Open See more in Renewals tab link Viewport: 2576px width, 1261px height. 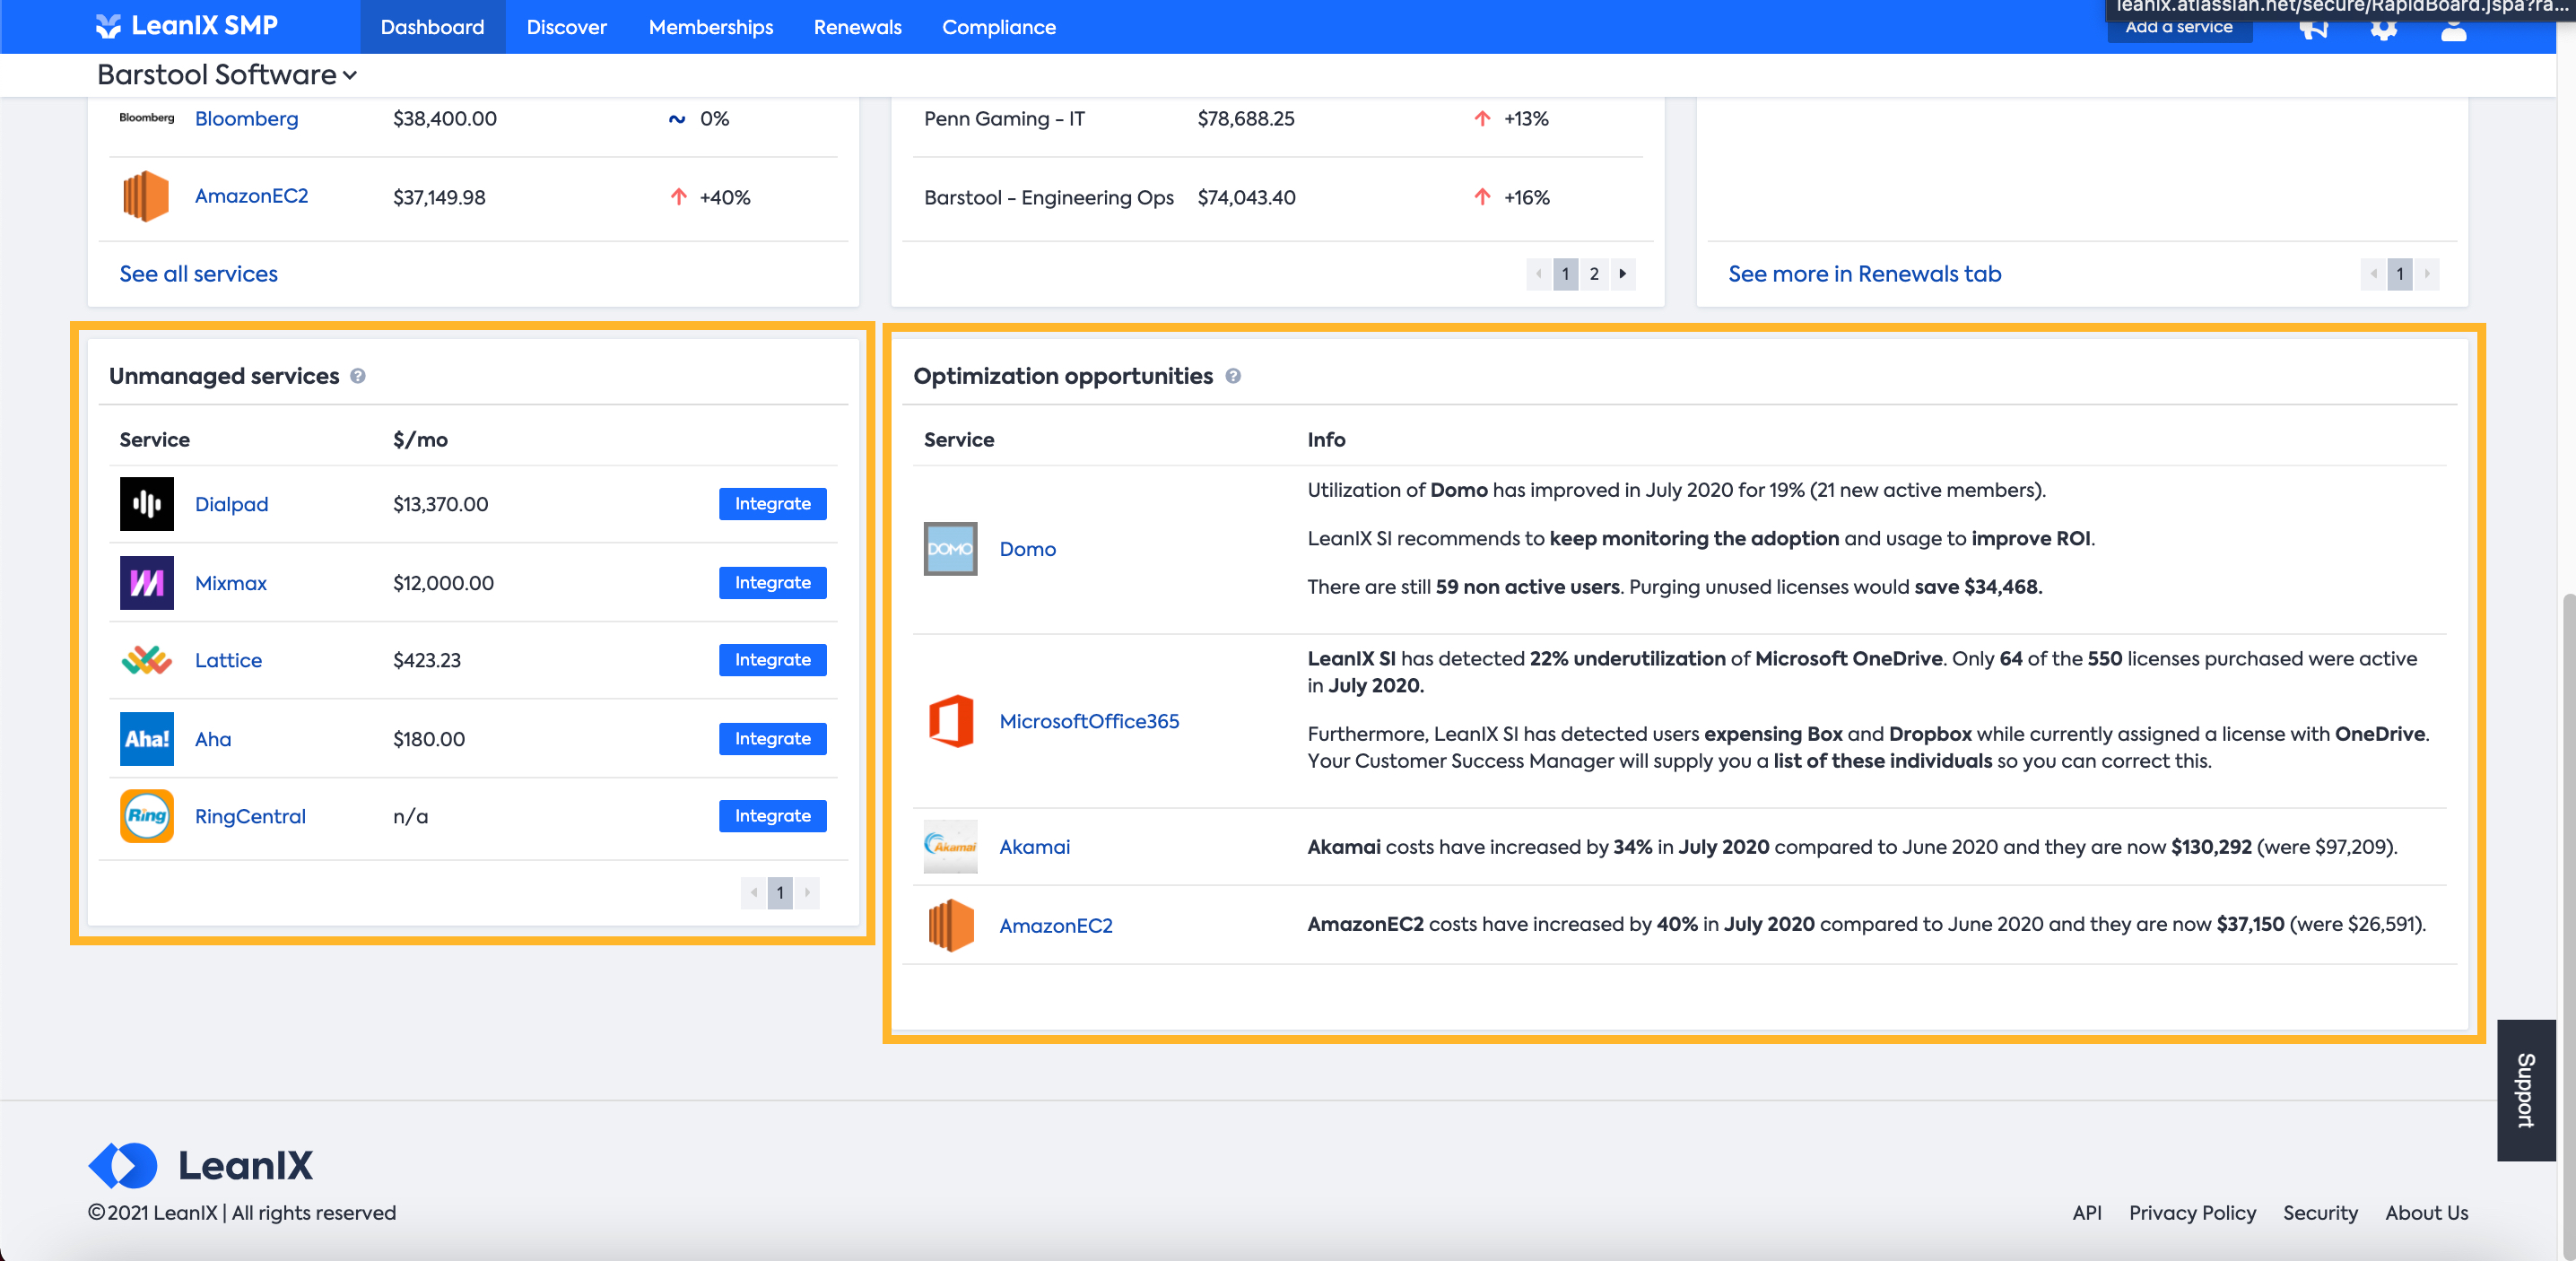pyautogui.click(x=1864, y=274)
